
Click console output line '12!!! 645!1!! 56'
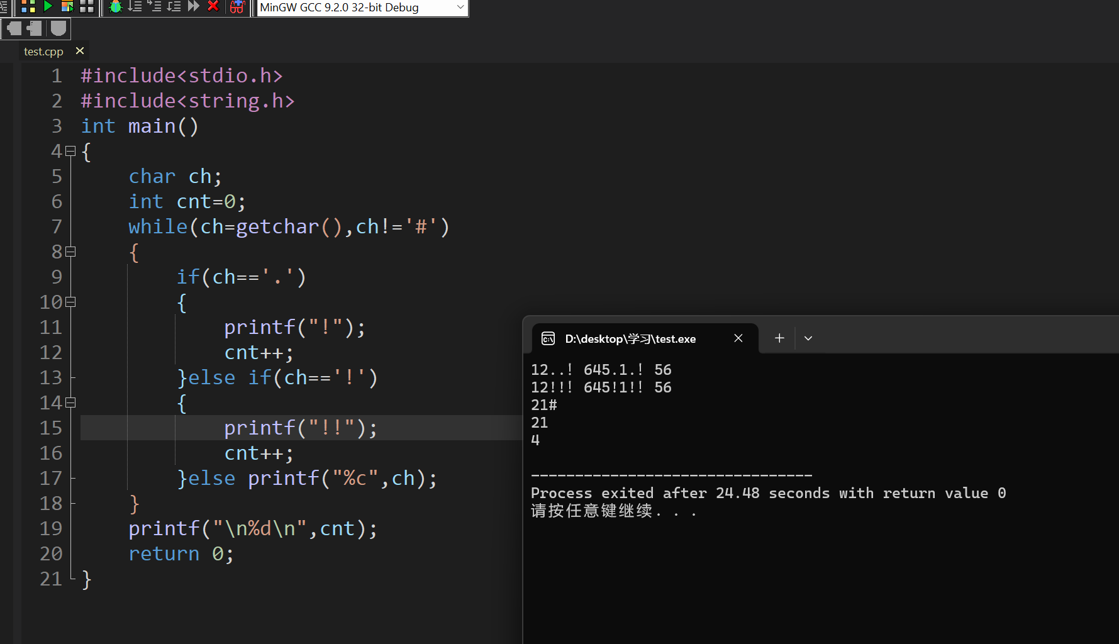point(601,387)
